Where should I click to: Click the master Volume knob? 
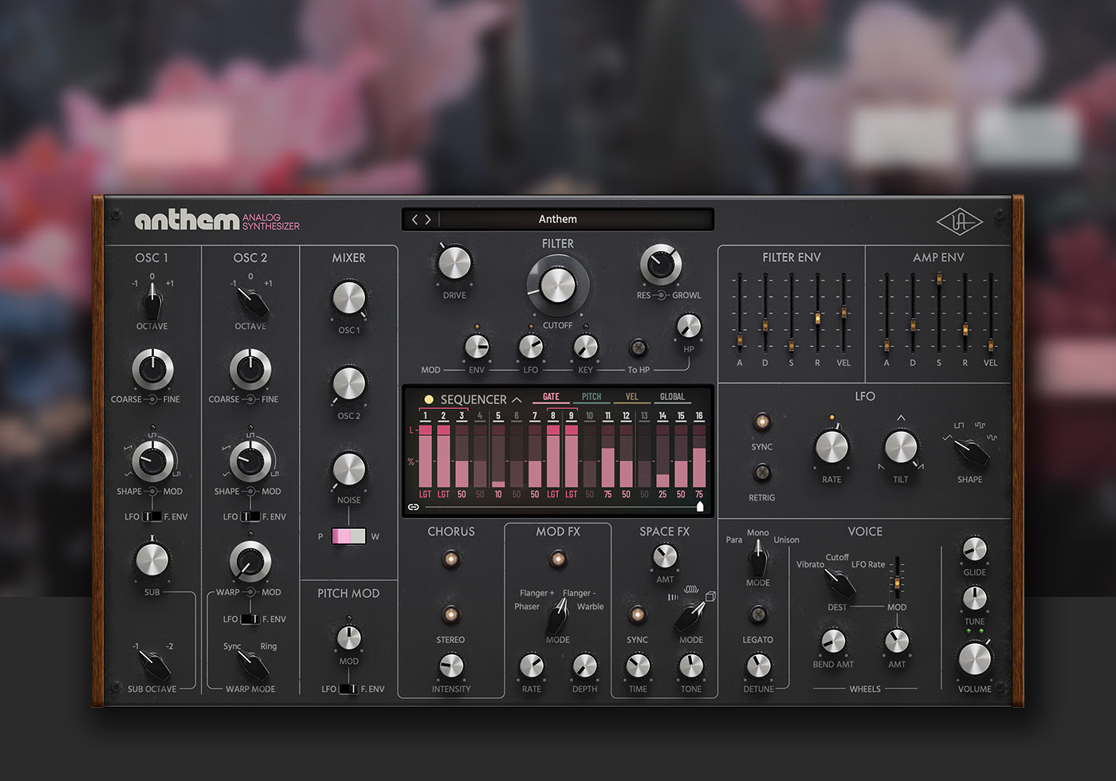click(x=974, y=659)
